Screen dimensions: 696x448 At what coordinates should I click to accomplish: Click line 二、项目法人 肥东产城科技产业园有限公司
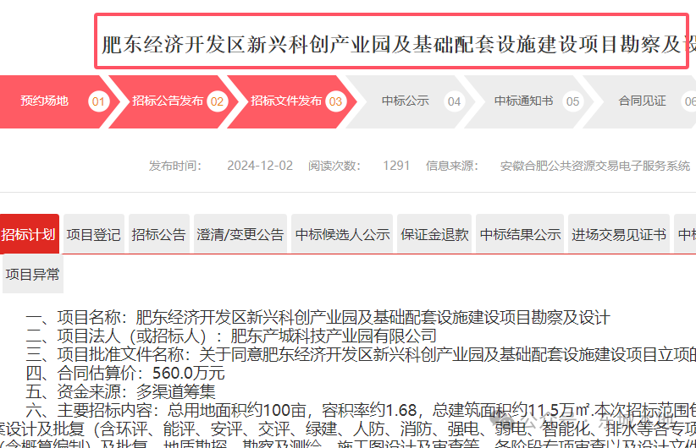(231, 336)
